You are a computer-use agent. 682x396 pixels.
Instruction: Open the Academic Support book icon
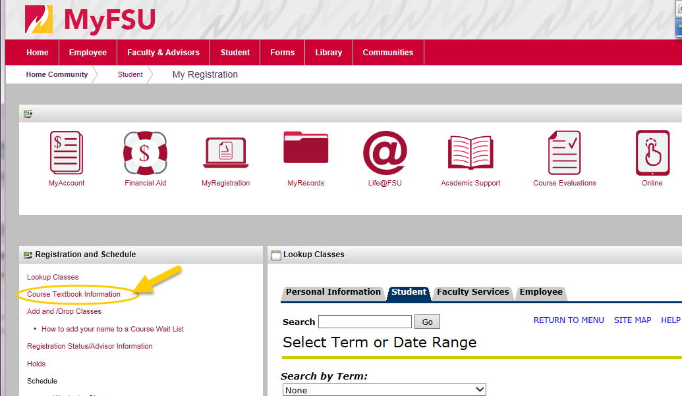pyautogui.click(x=470, y=153)
